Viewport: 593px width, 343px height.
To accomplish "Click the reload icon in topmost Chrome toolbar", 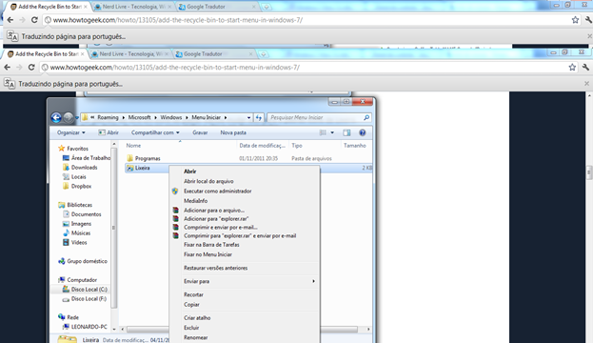I will pyautogui.click(x=34, y=20).
